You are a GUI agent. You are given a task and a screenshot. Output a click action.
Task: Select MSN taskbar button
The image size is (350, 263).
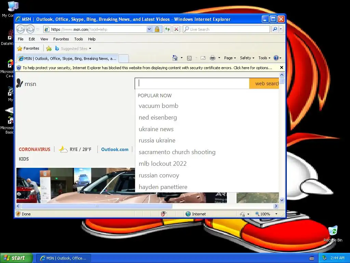click(63, 258)
